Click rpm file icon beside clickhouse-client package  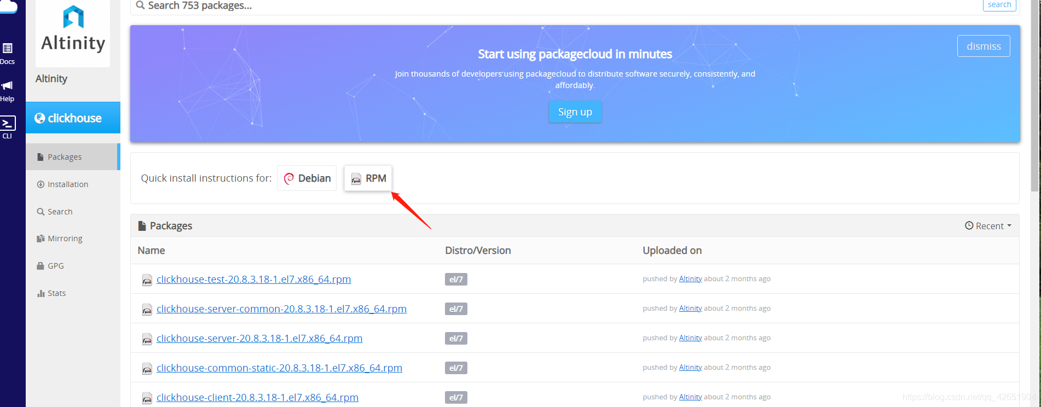(x=147, y=398)
